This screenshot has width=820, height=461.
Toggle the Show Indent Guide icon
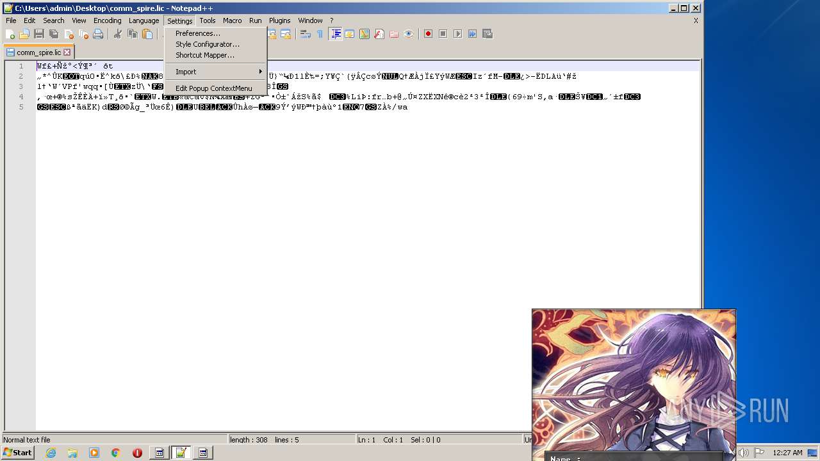335,34
